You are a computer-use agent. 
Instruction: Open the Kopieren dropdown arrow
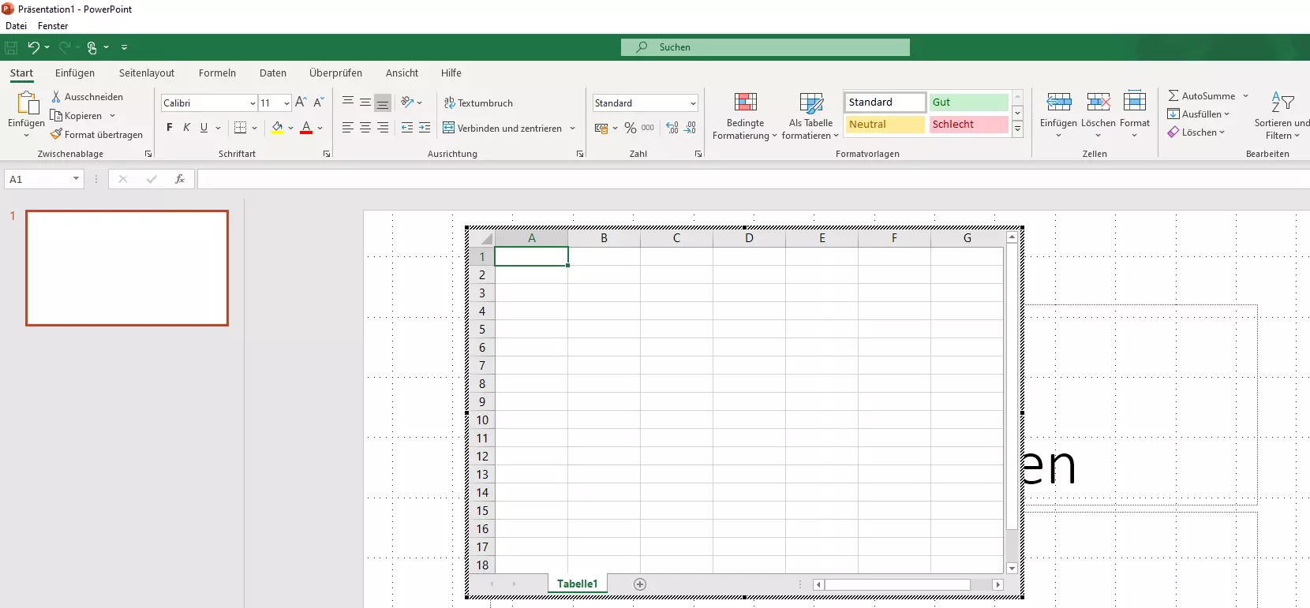coord(113,116)
